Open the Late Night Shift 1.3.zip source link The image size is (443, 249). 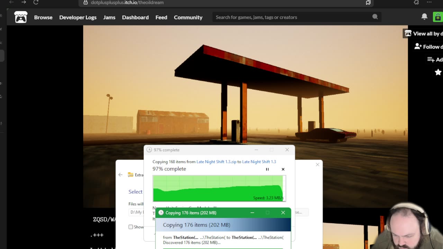pos(216,162)
